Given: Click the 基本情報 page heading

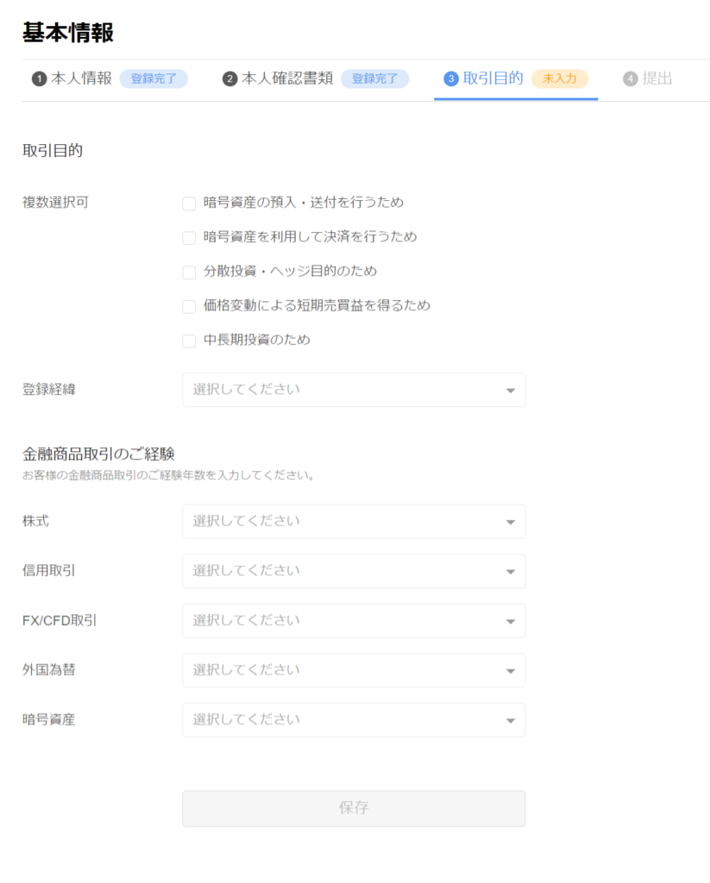Looking at the screenshot, I should [68, 33].
